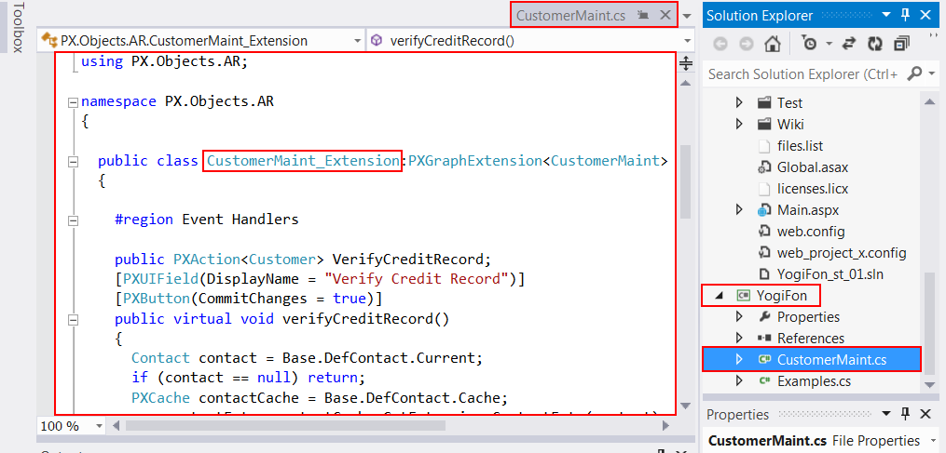Screen dimensions: 946x453
Task: Open the Pending Changes Filter dropdown arrow
Action: tap(829, 44)
